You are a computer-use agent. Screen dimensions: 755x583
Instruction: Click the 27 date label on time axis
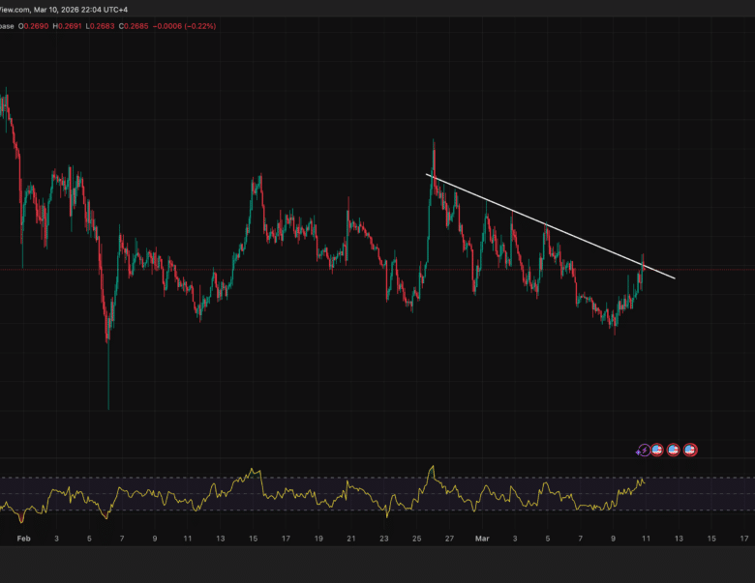tap(450, 538)
